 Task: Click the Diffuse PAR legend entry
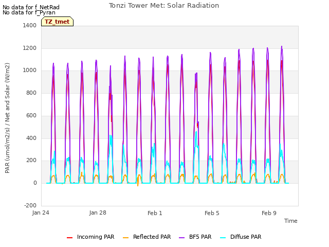[241, 237]
